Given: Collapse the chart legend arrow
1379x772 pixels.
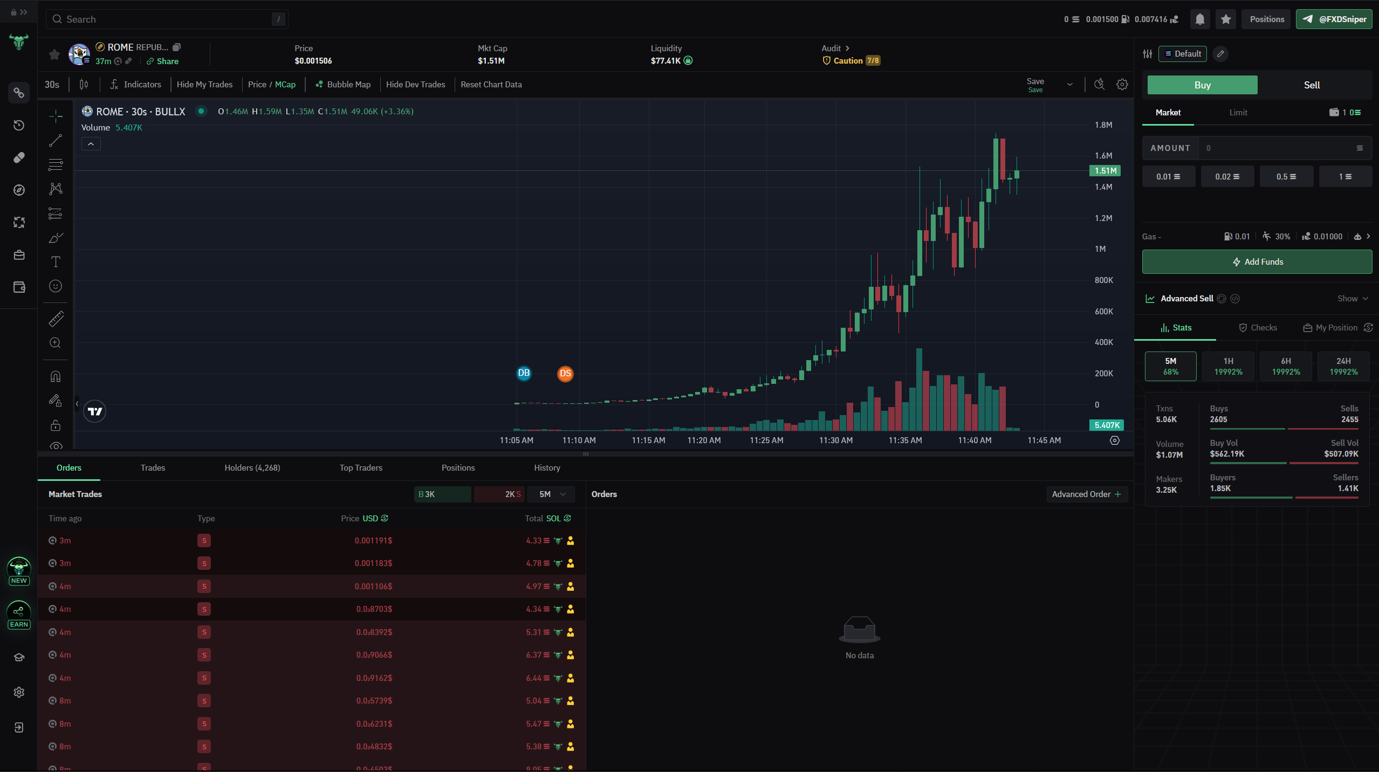Looking at the screenshot, I should [91, 144].
